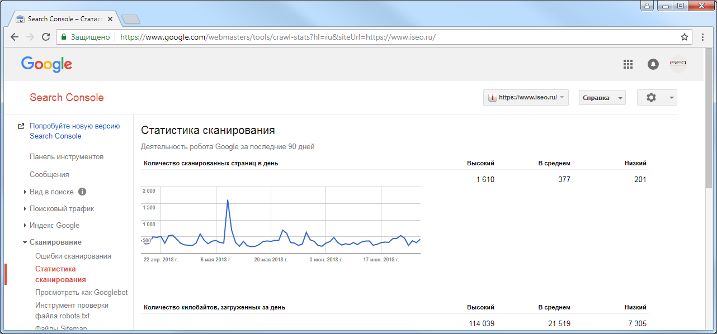
Task: Click the browser back arrow
Action: (15, 37)
